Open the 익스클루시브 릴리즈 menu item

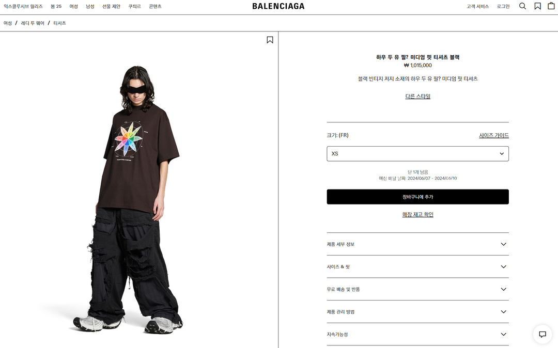pos(23,6)
